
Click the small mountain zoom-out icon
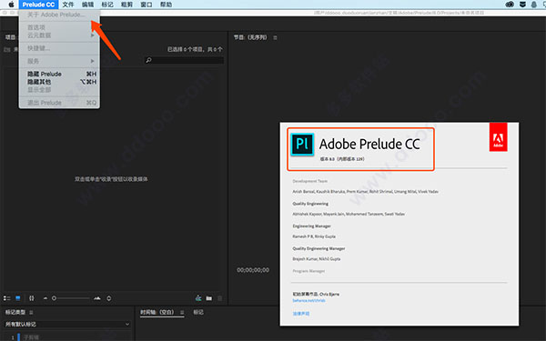[x=45, y=298]
